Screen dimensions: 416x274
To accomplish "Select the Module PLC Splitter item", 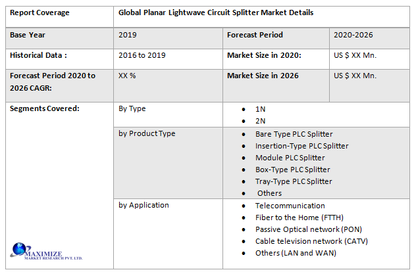I will 290,158.
